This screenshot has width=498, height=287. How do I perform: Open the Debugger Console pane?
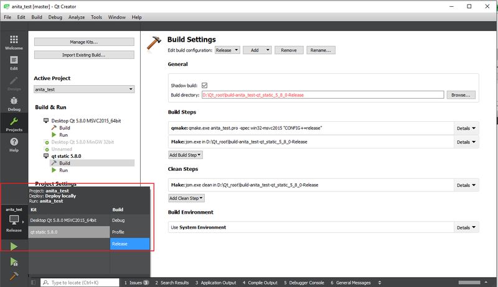click(x=304, y=283)
